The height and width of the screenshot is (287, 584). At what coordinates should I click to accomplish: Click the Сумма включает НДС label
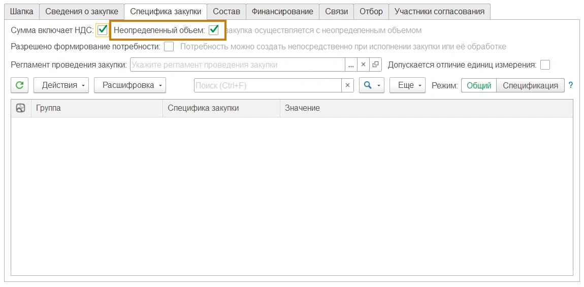[x=52, y=30]
